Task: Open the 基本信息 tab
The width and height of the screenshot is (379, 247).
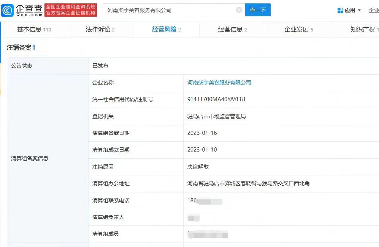Action: [34, 30]
